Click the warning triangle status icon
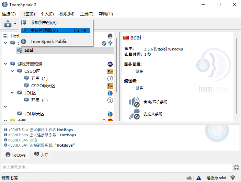The height and width of the screenshot is (182, 241). (x=198, y=178)
